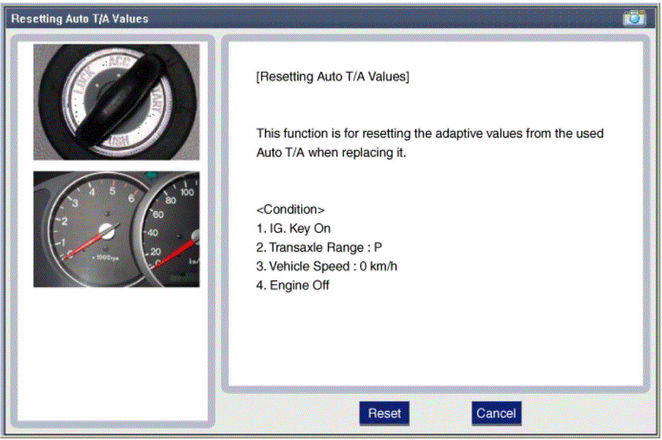662x440 pixels.
Task: Select condition '2. Transaxle Range : P'
Action: 319,248
